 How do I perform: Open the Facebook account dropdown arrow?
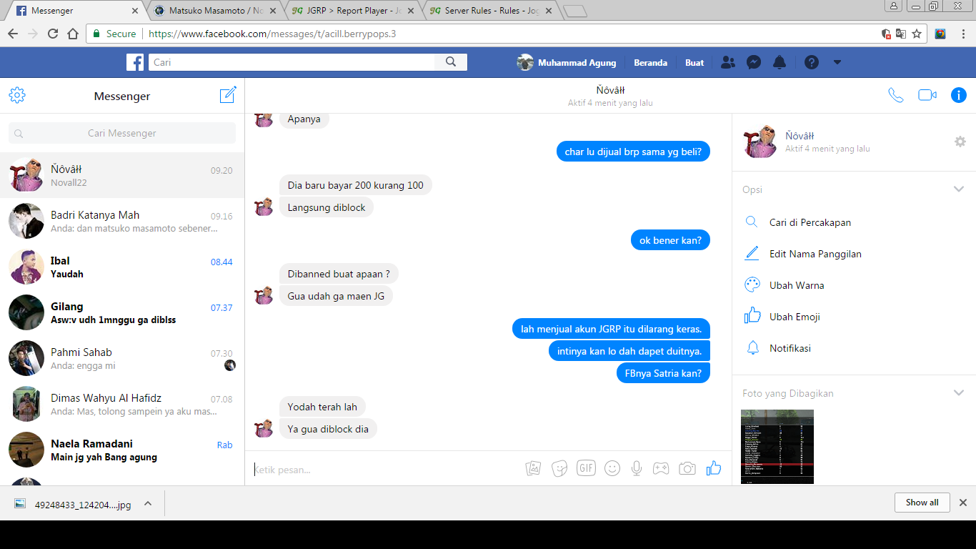(x=837, y=62)
